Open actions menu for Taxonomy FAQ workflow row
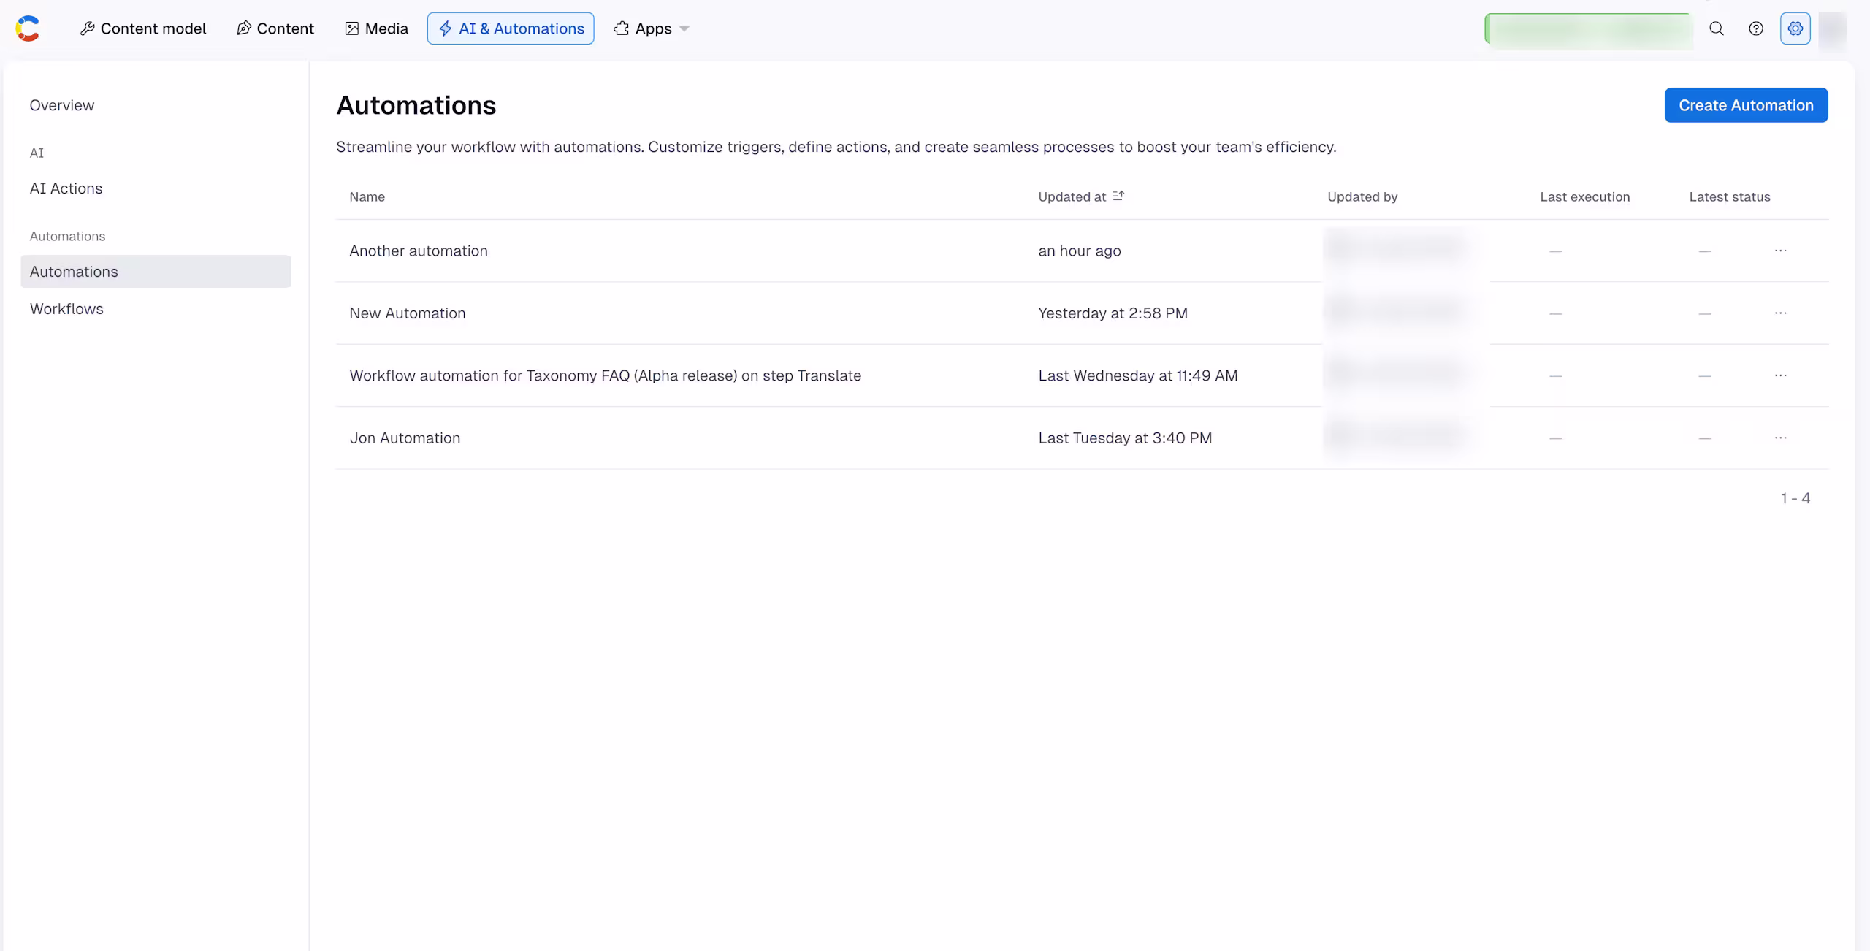This screenshot has height=951, width=1870. (1781, 375)
